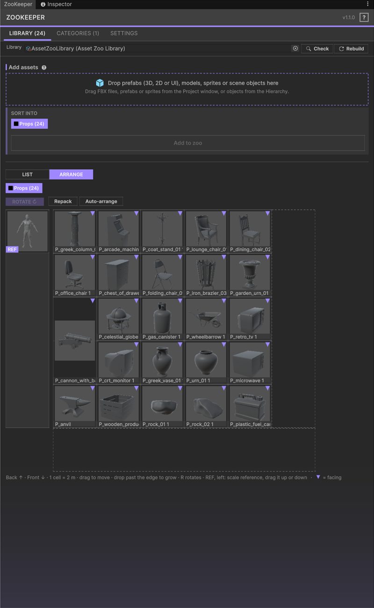Select the P_plastic_fuel_can thumbnail
Viewport: 374px width, 608px height.
[250, 406]
